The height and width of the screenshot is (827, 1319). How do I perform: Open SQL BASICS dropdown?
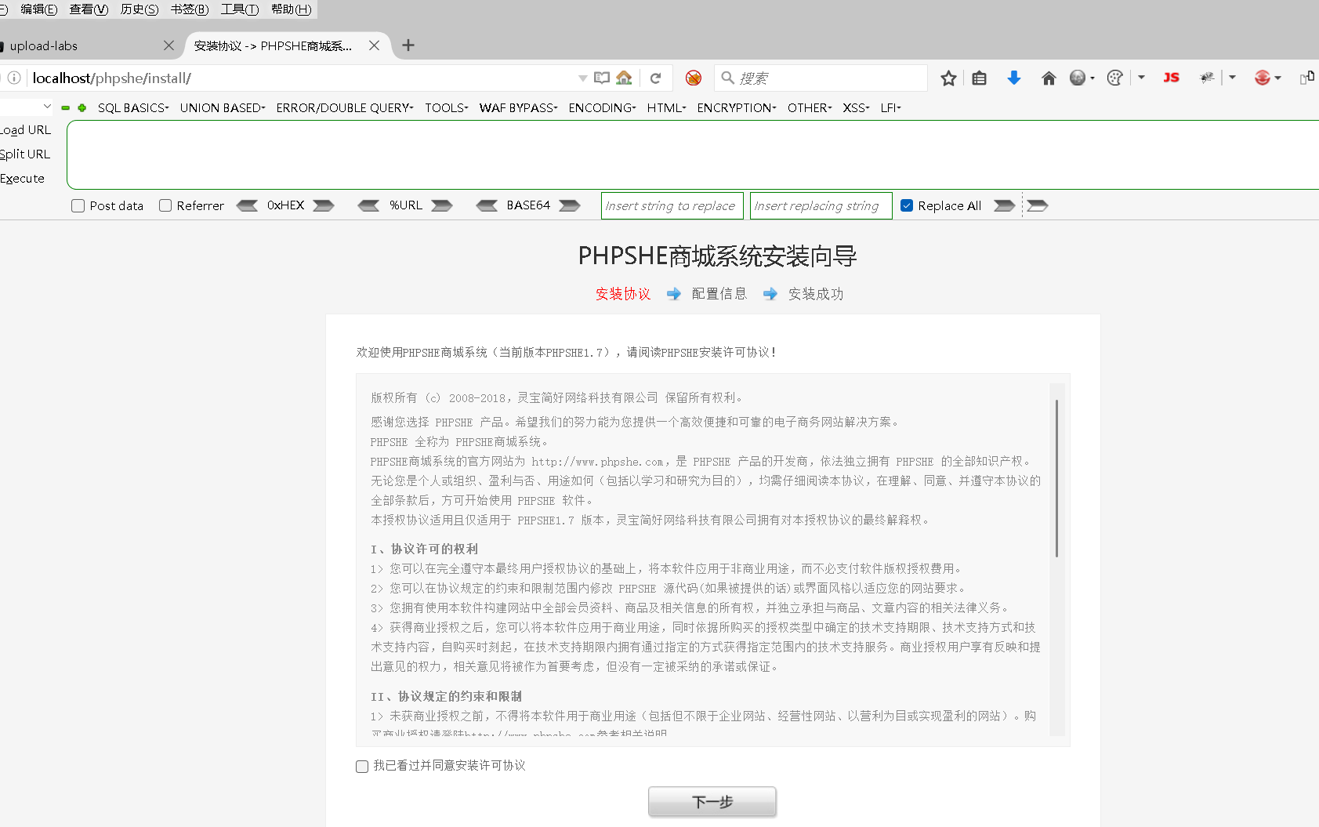(x=133, y=108)
